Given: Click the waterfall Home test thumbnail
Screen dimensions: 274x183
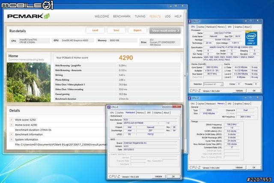Looking at the screenshot, I should [29, 82].
